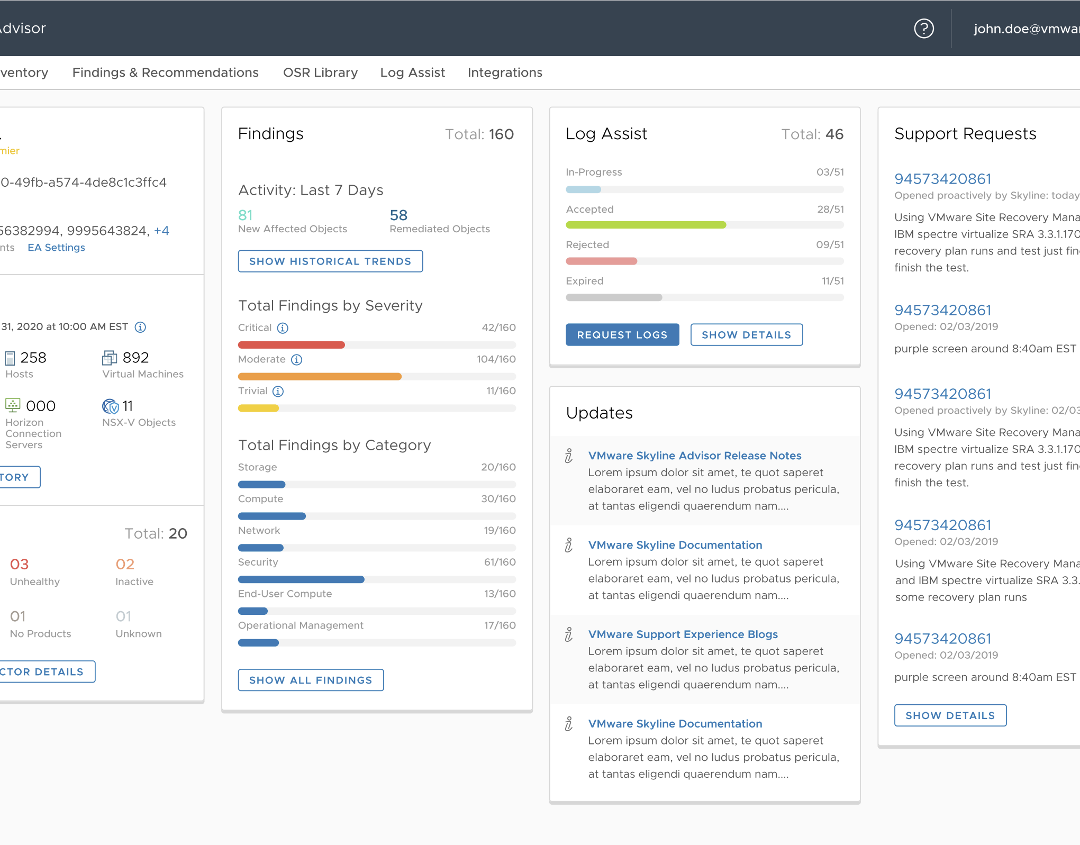Viewport: 1080px width, 845px height.
Task: Click the End-User Compute category label
Action: [285, 594]
